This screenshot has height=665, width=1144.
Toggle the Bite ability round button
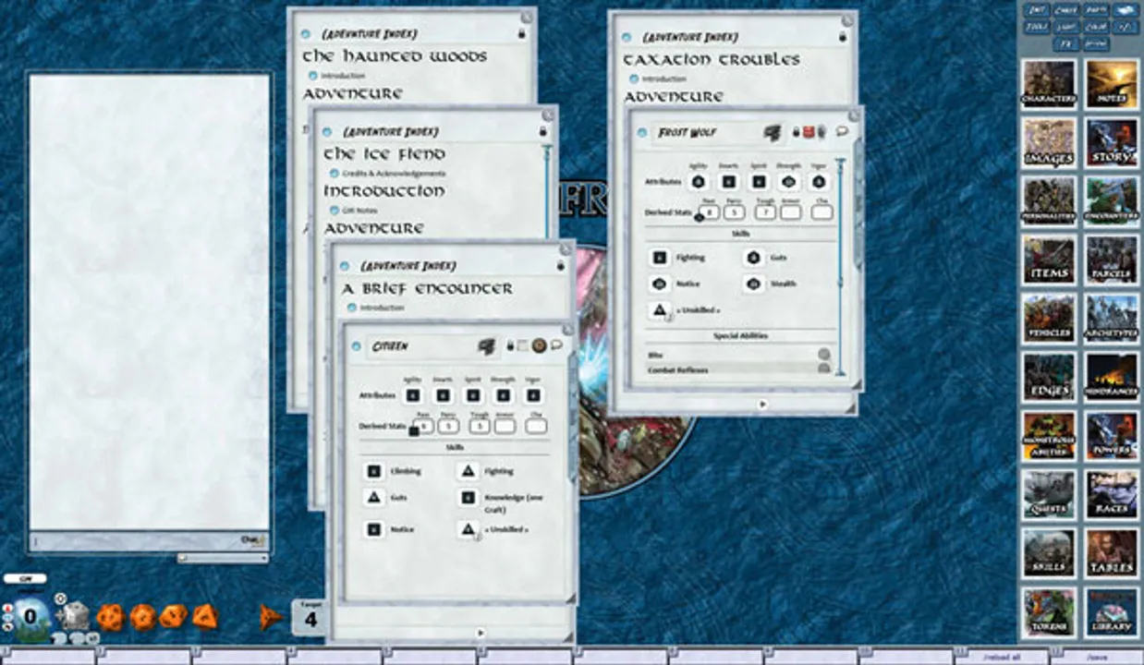823,355
